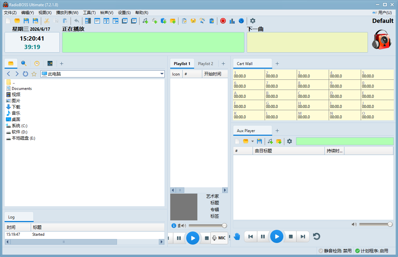Viewport: 398px width, 257px height.
Task: Select the first blue layout view icon in the main toolbar
Action: tap(88, 21)
